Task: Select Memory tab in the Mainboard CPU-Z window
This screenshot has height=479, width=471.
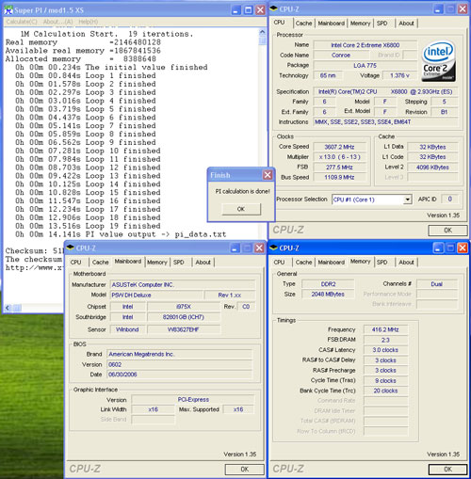Action: pyautogui.click(x=157, y=263)
